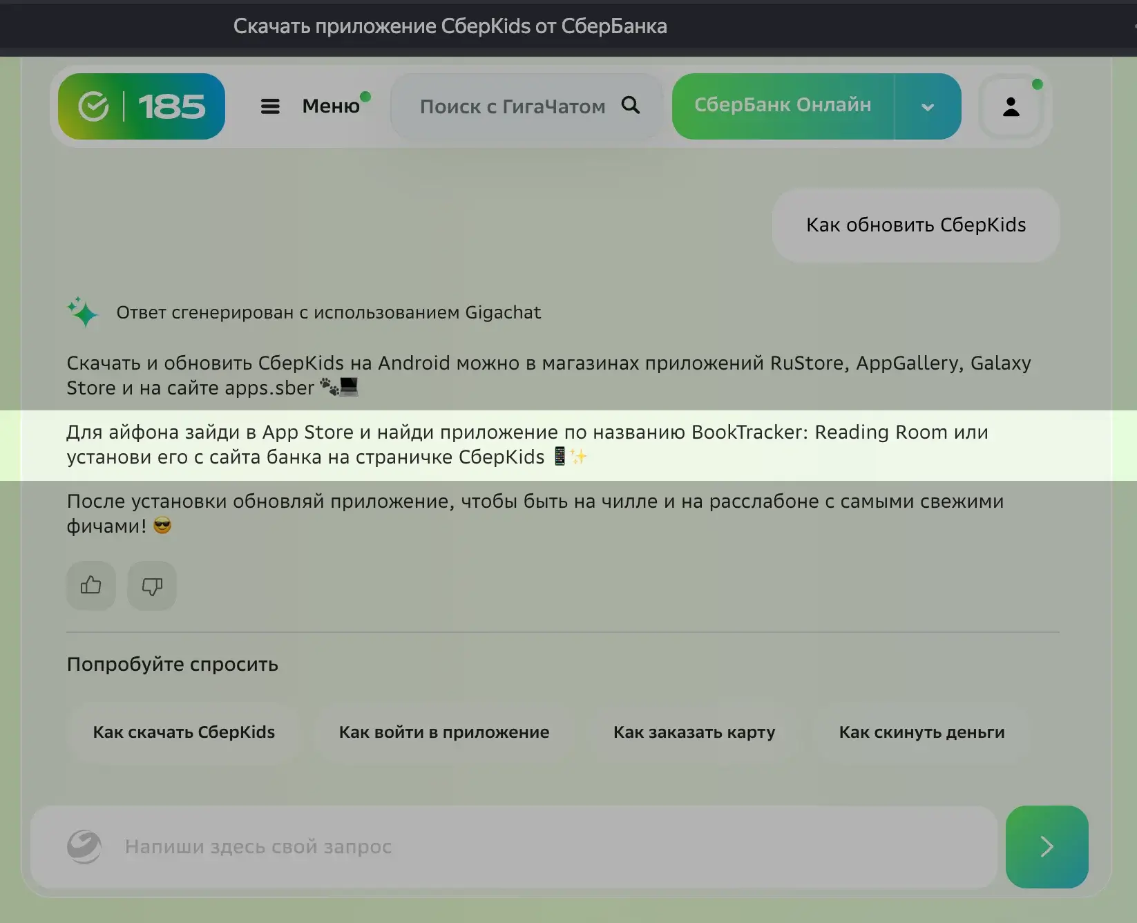Like the answer with thumbs up
This screenshot has height=923, width=1137.
[x=91, y=586]
